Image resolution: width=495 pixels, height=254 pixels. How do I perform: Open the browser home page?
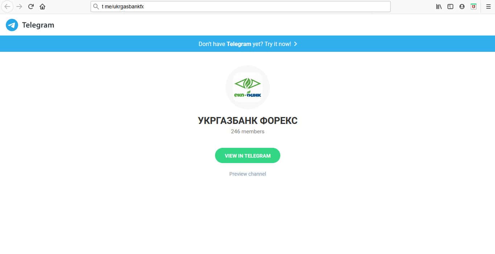(42, 7)
